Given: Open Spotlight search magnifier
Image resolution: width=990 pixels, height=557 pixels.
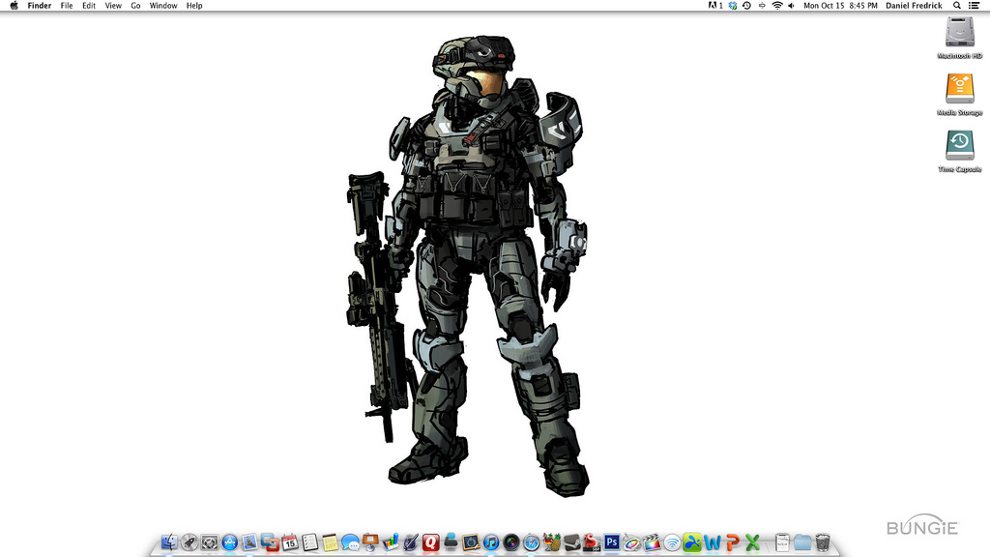Looking at the screenshot, I should 957,6.
